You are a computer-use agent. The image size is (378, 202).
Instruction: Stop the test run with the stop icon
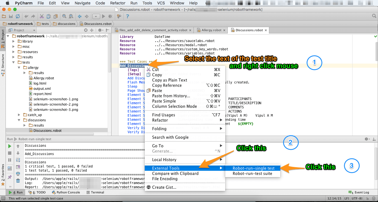pyautogui.click(x=9, y=153)
